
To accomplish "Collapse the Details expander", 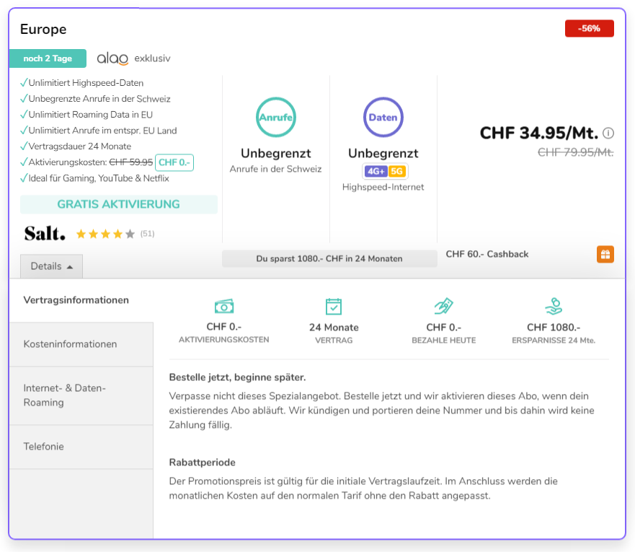I will (x=52, y=266).
